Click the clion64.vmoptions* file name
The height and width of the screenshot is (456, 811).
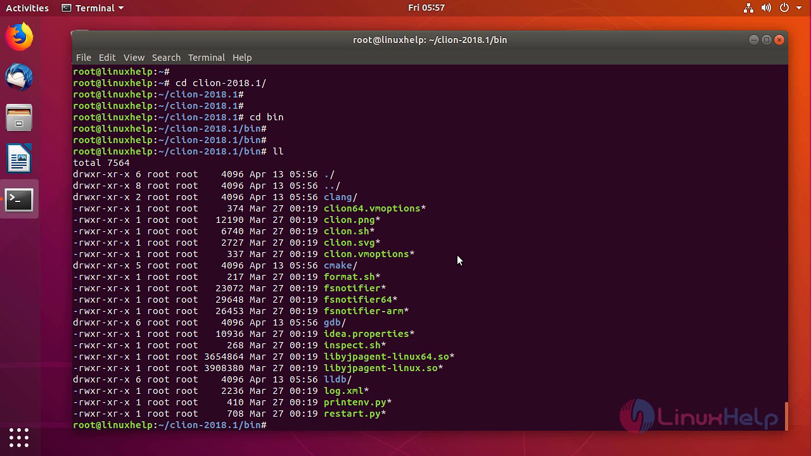(375, 208)
